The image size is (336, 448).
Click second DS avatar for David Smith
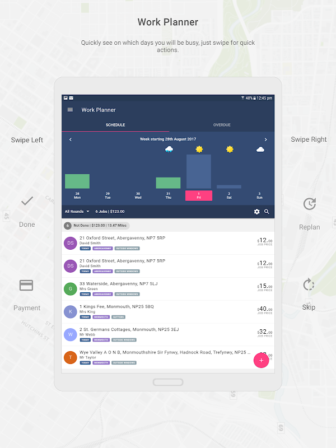click(71, 266)
